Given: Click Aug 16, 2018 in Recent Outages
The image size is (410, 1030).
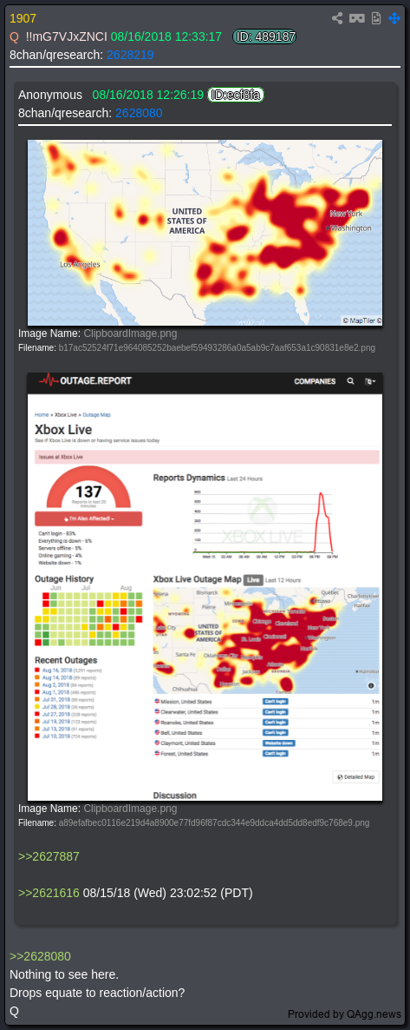Looking at the screenshot, I should tap(55, 670).
